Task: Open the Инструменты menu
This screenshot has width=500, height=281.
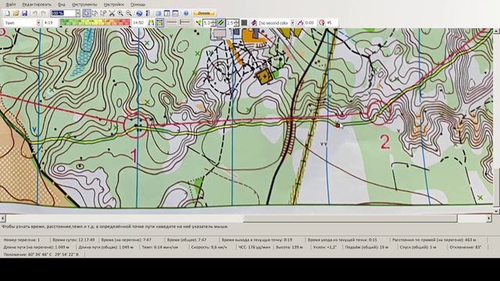Action: click(x=84, y=5)
